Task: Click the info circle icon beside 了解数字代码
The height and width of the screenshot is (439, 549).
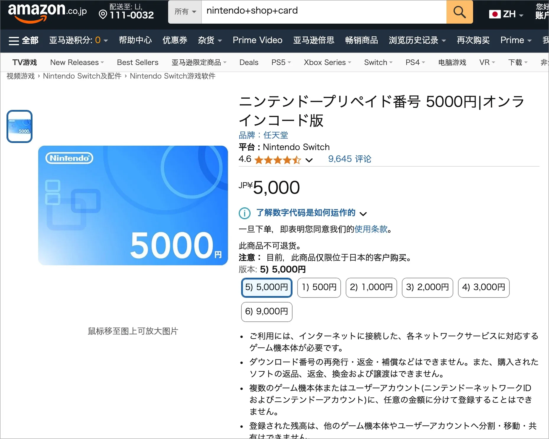Action: [x=245, y=213]
